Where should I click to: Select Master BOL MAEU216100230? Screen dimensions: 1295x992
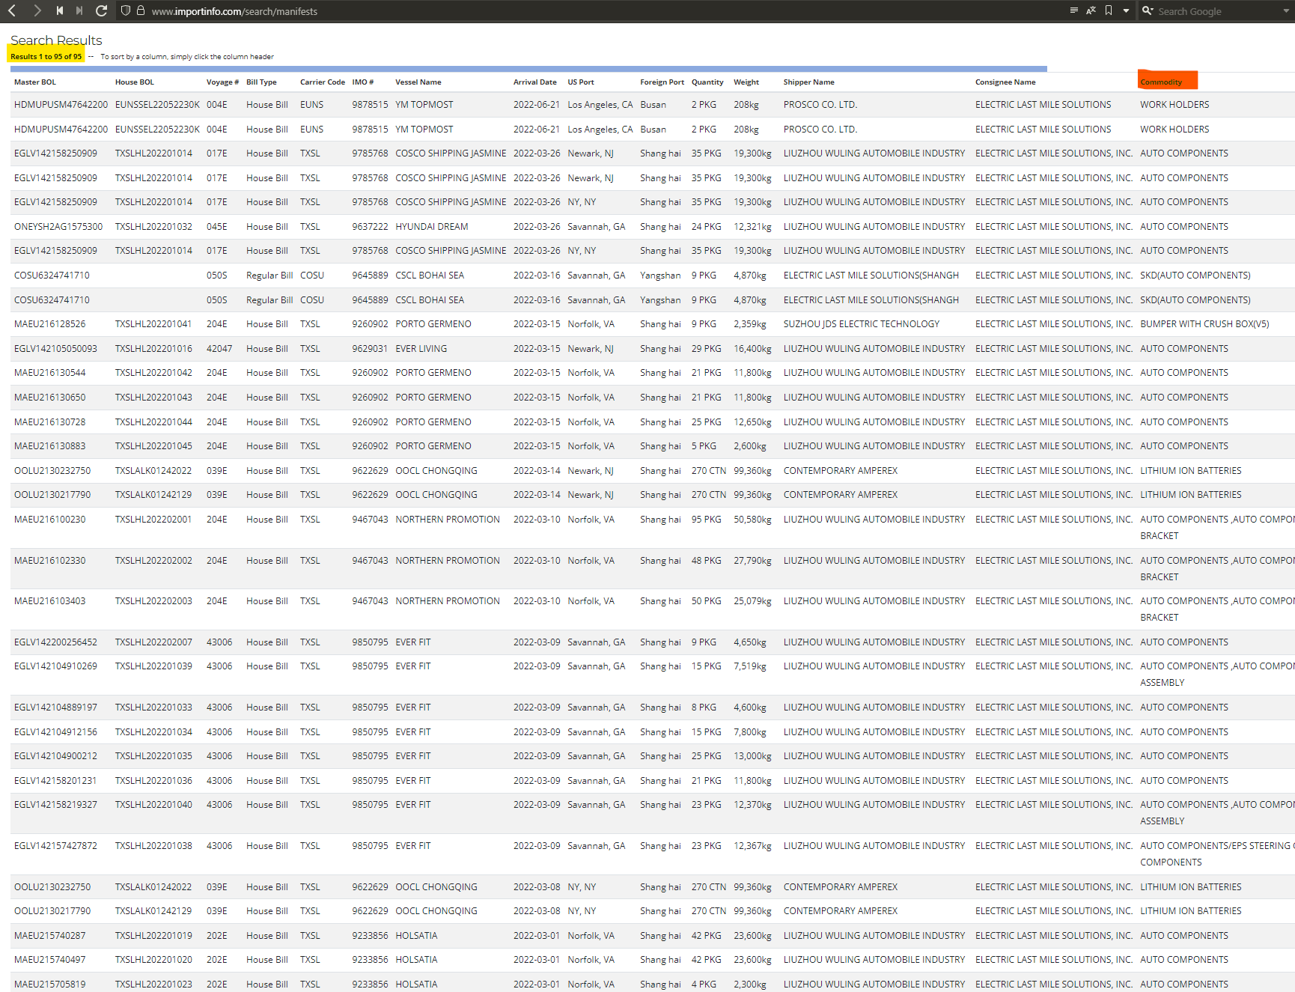50,520
